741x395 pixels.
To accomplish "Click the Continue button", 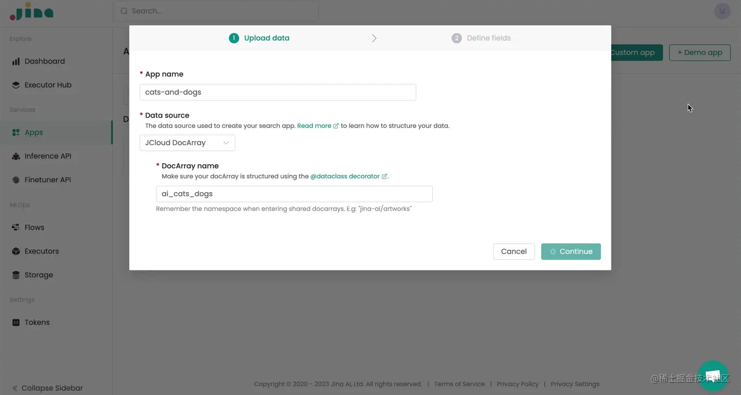I will click(571, 251).
